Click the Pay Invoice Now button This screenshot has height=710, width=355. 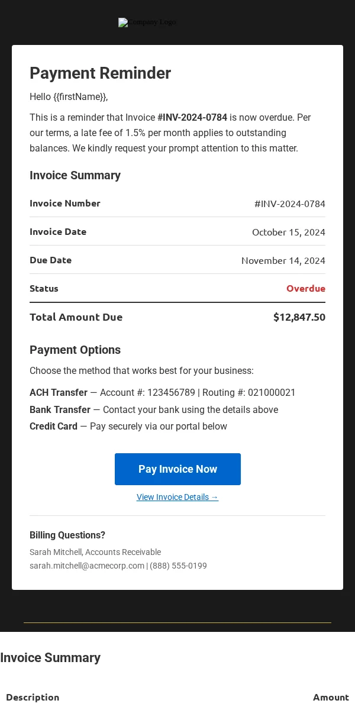pyautogui.click(x=177, y=469)
